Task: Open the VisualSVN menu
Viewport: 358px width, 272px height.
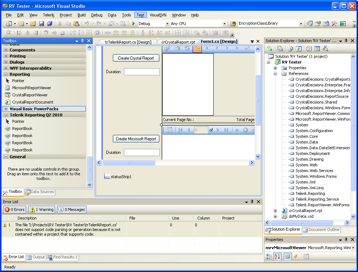Action: point(158,15)
